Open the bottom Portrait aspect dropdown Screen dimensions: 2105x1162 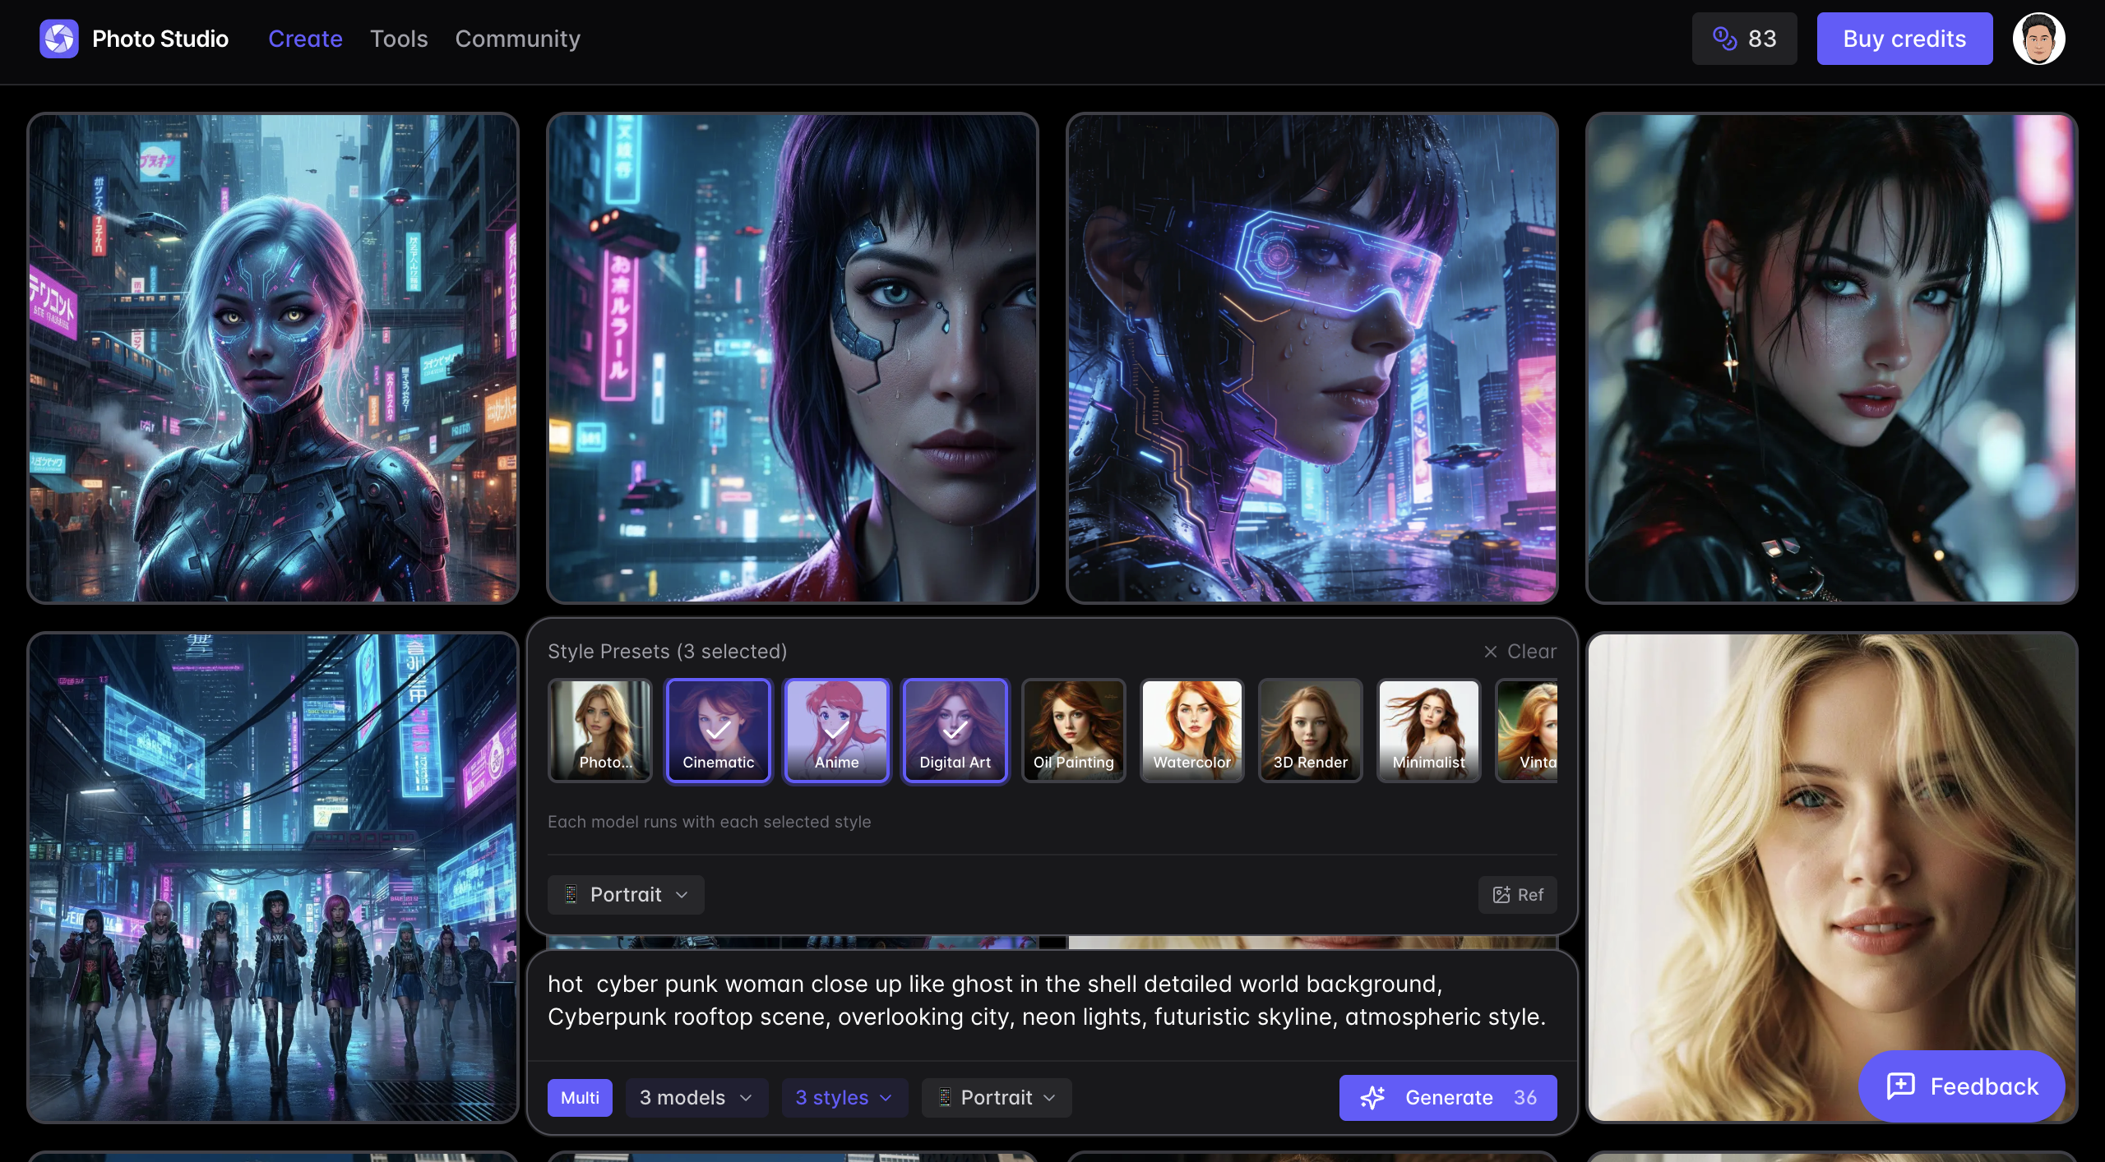click(x=996, y=1098)
